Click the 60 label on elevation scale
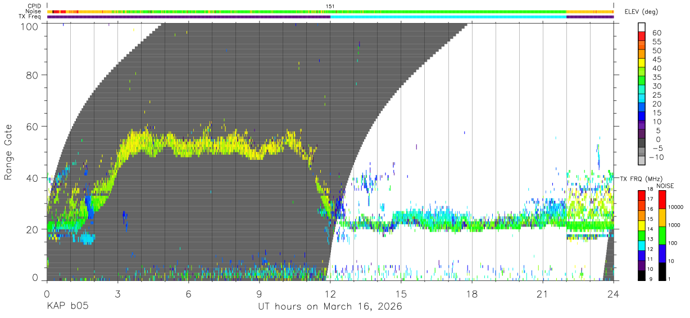Viewport: 690px width, 318px height. 656,33
